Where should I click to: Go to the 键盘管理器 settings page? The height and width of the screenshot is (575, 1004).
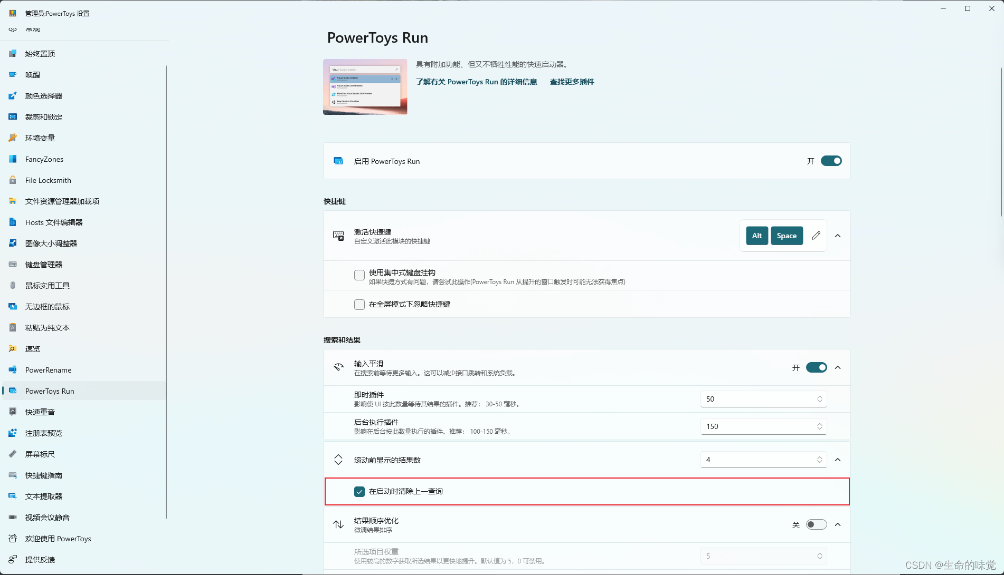84,265
